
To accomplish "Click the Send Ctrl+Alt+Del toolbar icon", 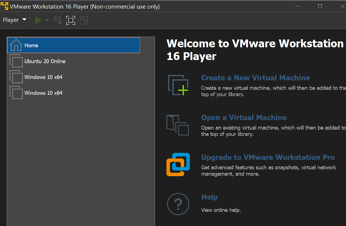I will 58,20.
